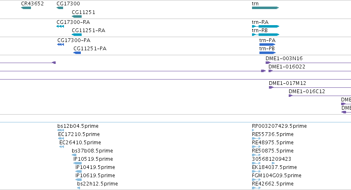
Task: Click the EK184037.5prime EST label
Action: pos(274,167)
